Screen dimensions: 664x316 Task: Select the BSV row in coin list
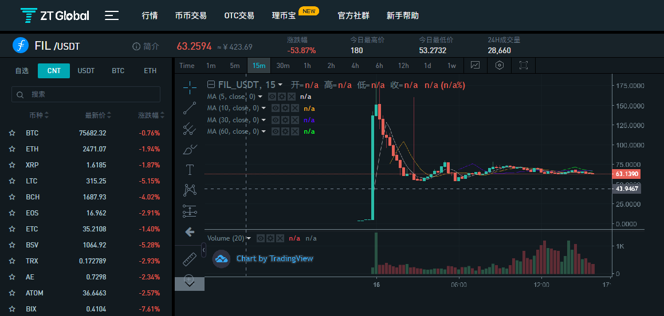click(x=86, y=245)
